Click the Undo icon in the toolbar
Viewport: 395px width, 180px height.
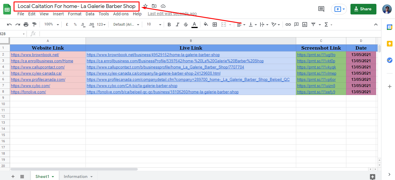click(9, 24)
